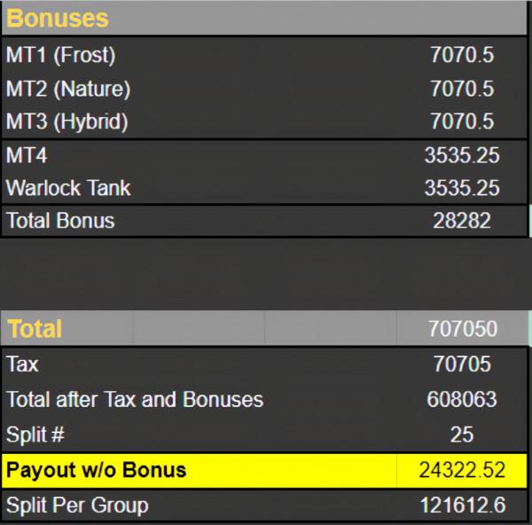This screenshot has width=532, height=525.
Task: Click the Split # value 25
Action: tap(461, 435)
